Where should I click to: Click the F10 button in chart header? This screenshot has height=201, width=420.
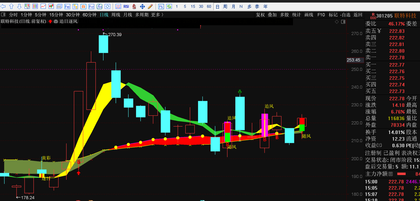click(321, 15)
